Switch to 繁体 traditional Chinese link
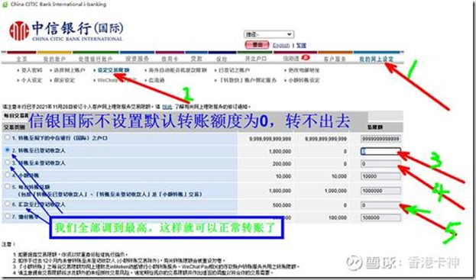The image size is (476, 280). [301, 46]
